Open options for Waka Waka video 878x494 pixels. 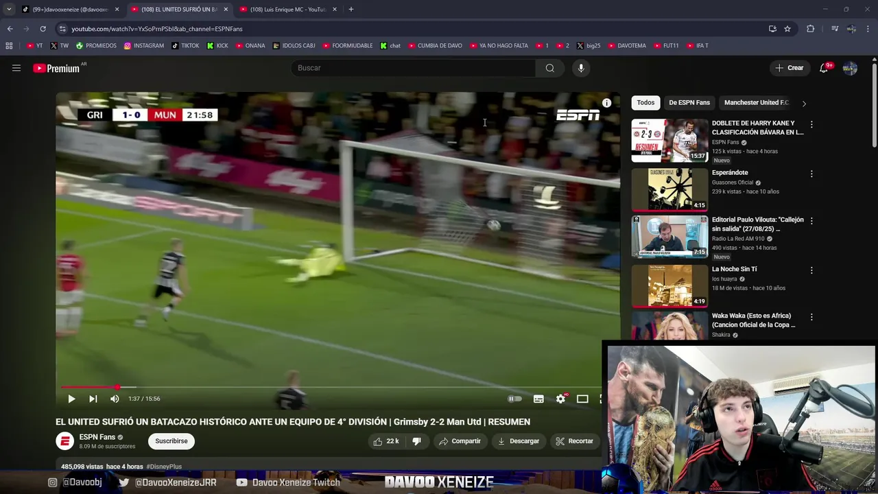point(811,317)
